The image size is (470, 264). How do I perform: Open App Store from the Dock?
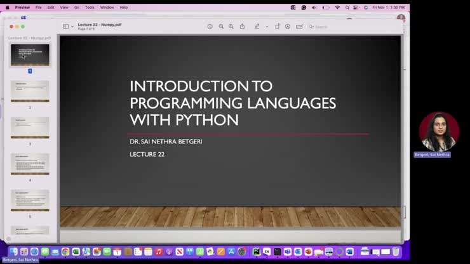(x=231, y=252)
